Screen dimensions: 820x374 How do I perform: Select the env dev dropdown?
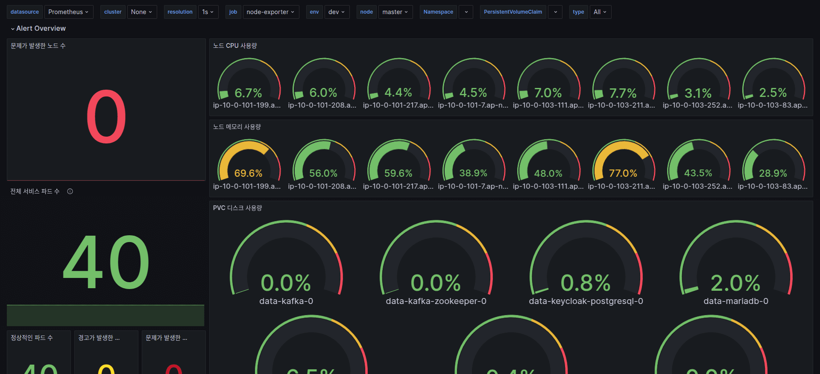coord(337,12)
